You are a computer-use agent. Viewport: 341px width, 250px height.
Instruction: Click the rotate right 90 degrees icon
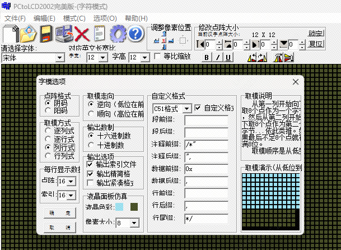point(262,58)
